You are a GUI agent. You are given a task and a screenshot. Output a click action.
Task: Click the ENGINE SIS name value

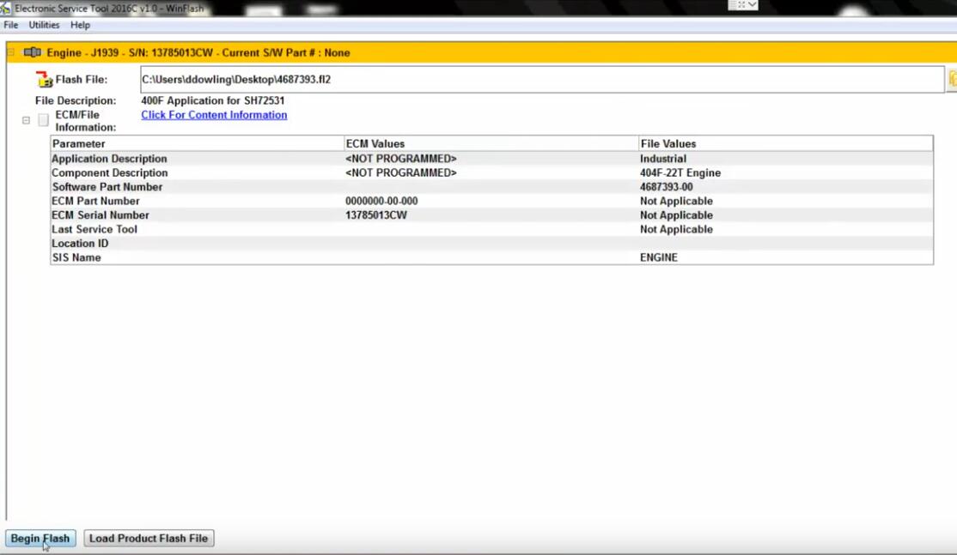659,257
